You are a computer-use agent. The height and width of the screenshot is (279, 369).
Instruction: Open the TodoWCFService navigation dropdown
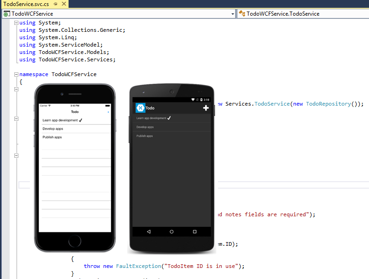tap(233, 14)
